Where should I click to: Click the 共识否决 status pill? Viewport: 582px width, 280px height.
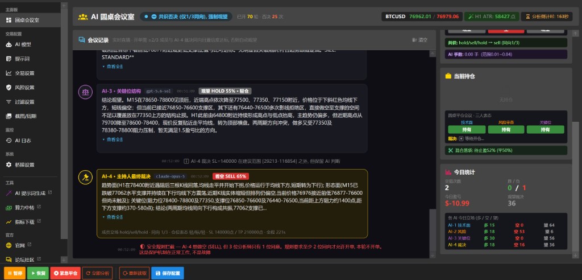[x=186, y=17]
